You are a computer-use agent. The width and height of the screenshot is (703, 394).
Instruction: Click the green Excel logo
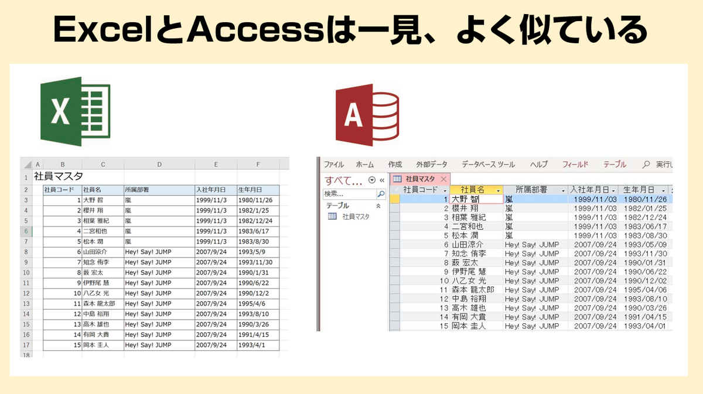(x=75, y=111)
